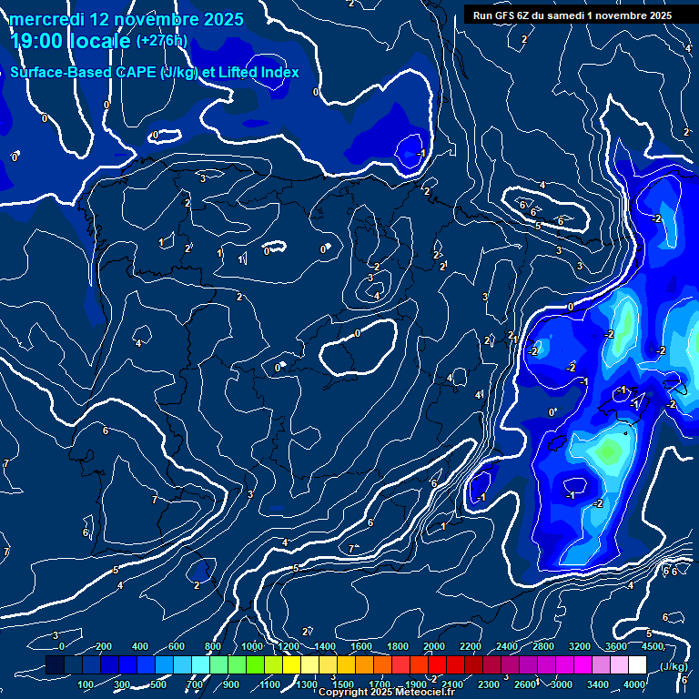
Task: Click the legend value "300"
Action: click(122, 684)
